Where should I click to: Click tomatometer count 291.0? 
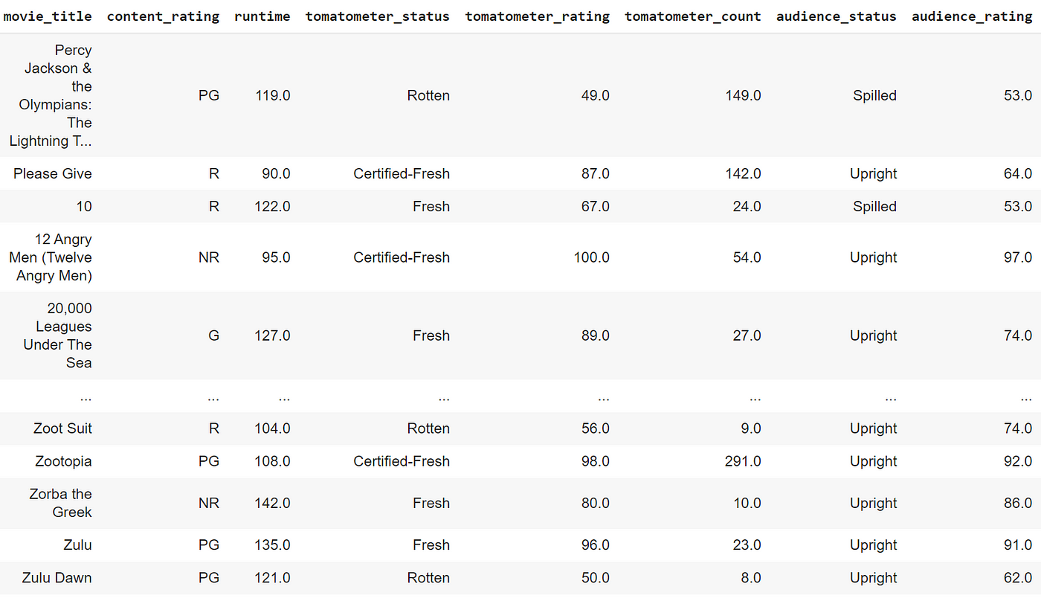tap(743, 461)
